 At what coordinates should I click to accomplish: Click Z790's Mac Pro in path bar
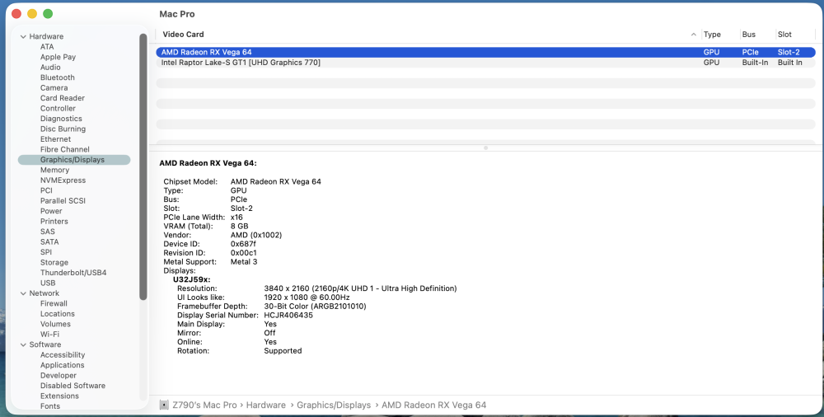click(204, 405)
